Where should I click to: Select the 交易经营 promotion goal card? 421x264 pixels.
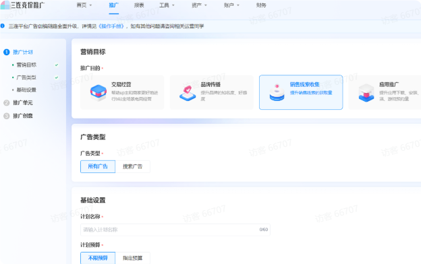(x=122, y=92)
